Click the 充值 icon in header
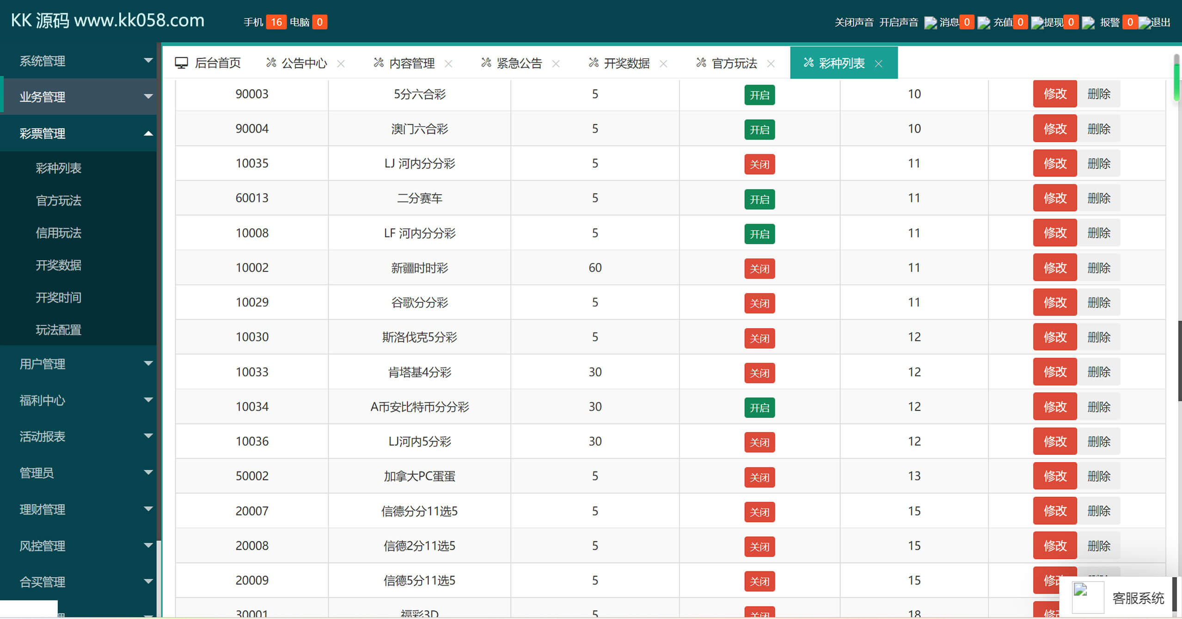The height and width of the screenshot is (619, 1182). [984, 23]
